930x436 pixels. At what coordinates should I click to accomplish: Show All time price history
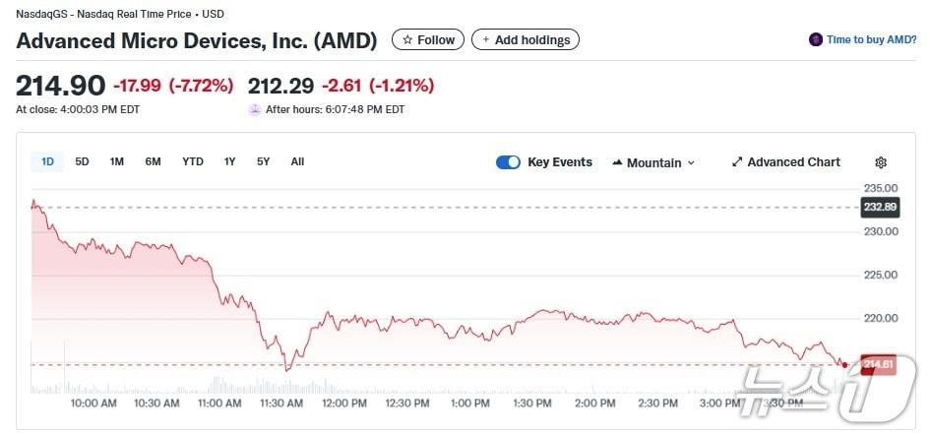pos(297,161)
